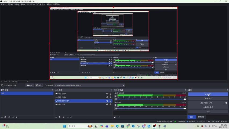Toggle visibility of 디스플레이 캡쳐 source
The height and width of the screenshot is (129, 229).
[107, 101]
